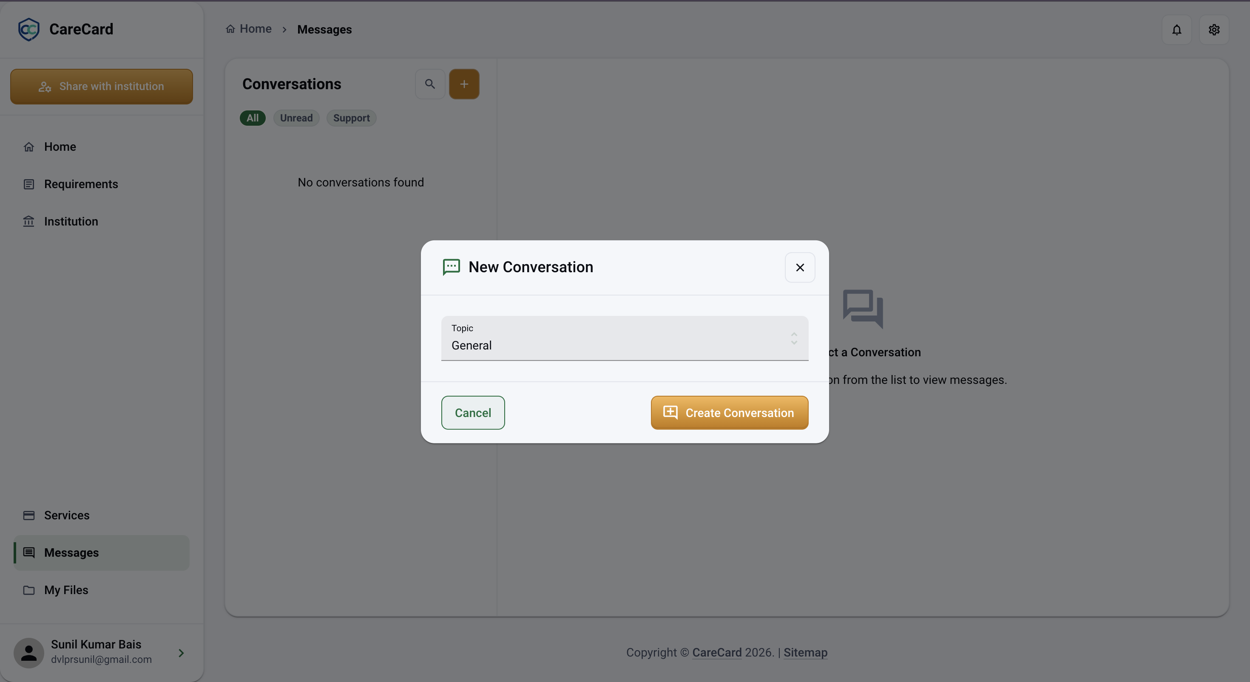Click the Home breadcrumb link
This screenshot has height=682, width=1250.
[x=248, y=29]
